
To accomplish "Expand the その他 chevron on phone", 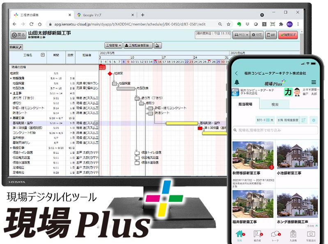I will (317, 226).
